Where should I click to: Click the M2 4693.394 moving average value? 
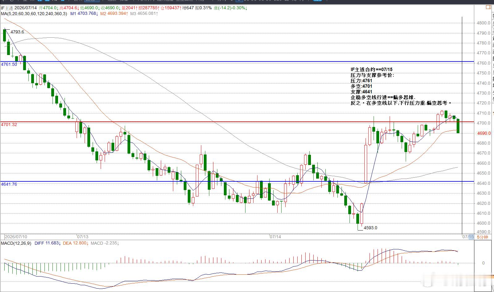point(114,14)
